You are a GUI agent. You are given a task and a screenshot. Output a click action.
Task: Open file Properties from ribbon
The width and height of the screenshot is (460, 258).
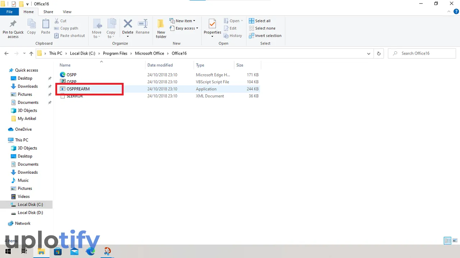tap(212, 29)
